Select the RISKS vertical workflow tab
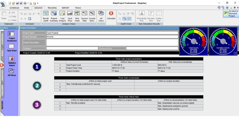The image size is (239, 117). click(x=2, y=53)
